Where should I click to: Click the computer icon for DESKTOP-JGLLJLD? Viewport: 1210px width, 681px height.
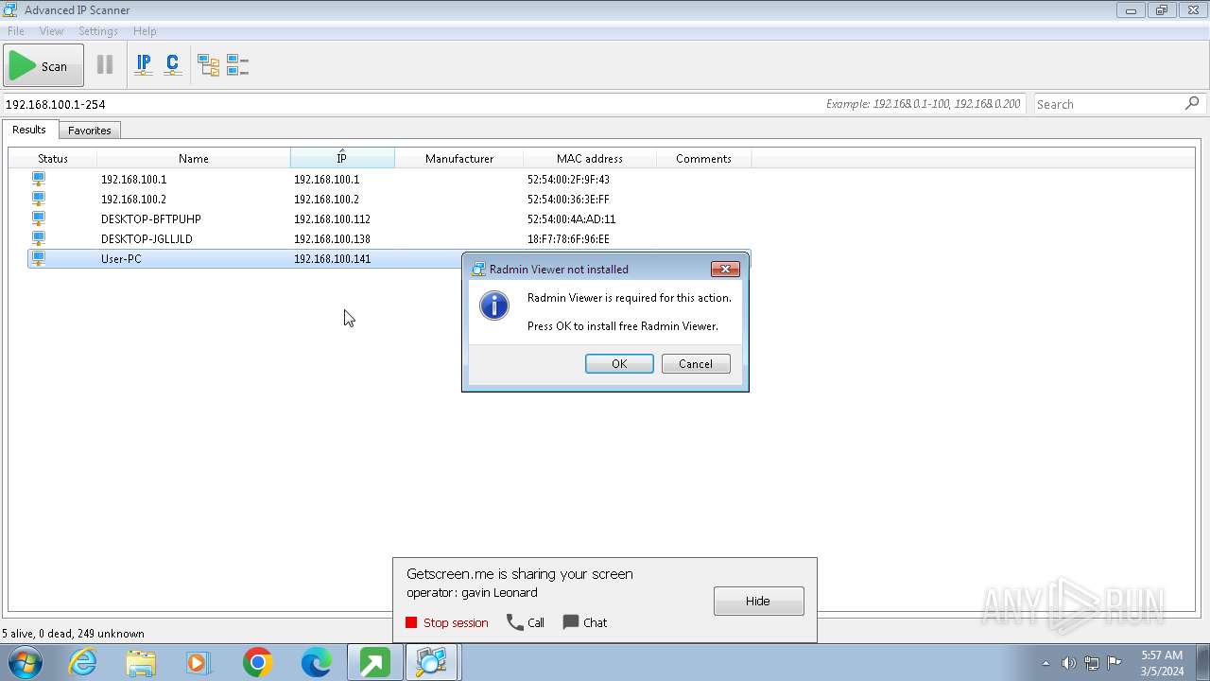pyautogui.click(x=39, y=238)
